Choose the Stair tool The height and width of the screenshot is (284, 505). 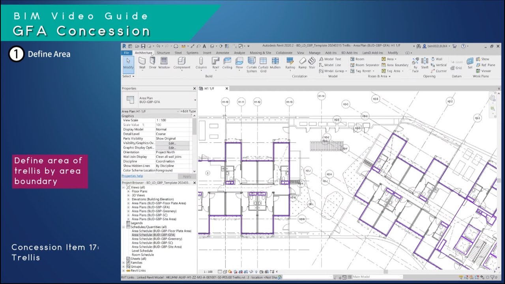[x=312, y=64]
